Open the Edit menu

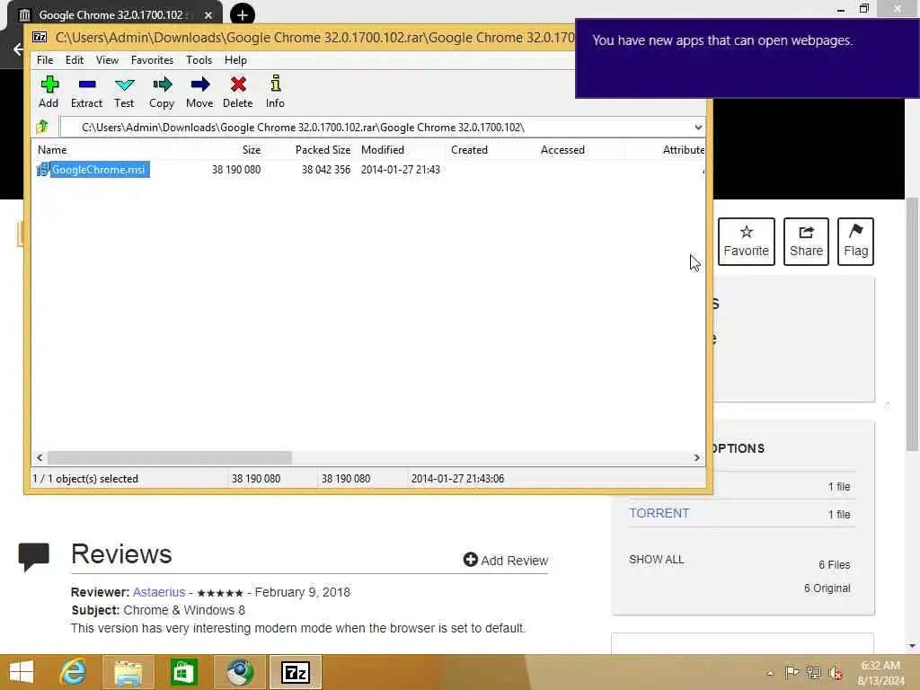[x=74, y=60]
